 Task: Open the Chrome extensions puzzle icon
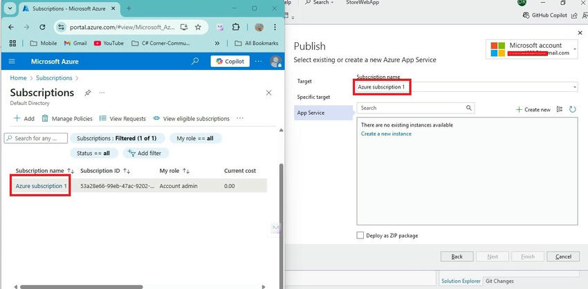[235, 27]
